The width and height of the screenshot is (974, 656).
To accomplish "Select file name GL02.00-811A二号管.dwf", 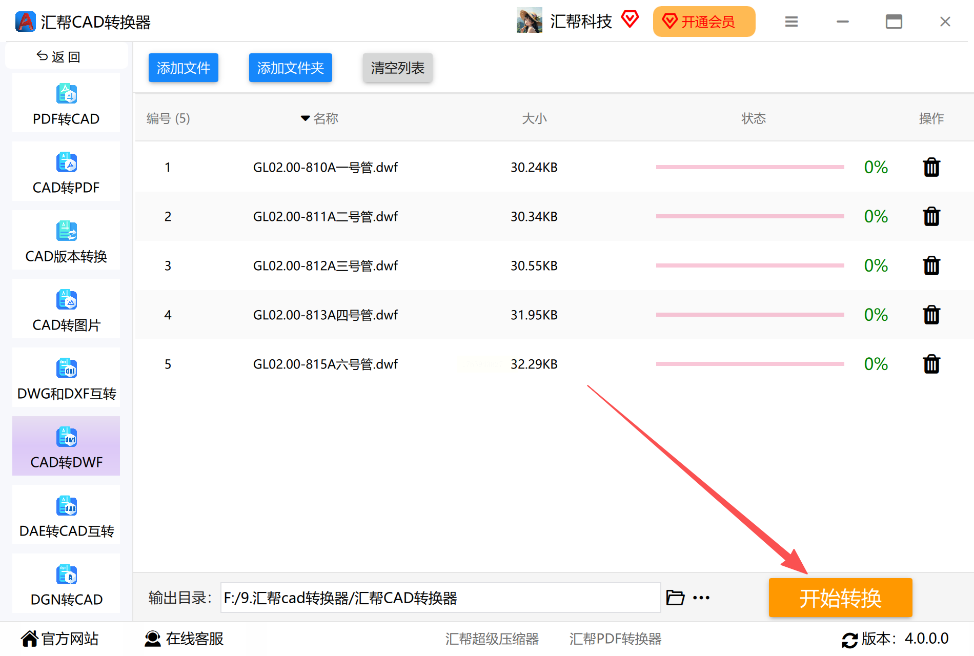I will (326, 216).
